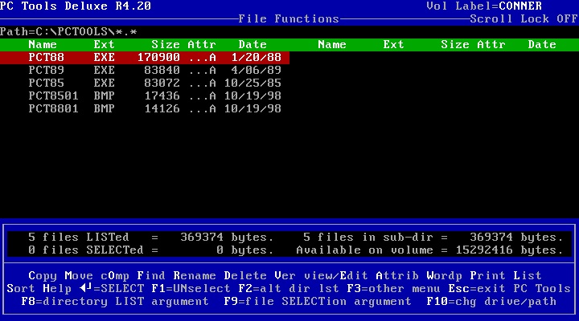Screen dimensions: 579x321
Task: Click the date 10/25/85
Action: pyautogui.click(x=253, y=83)
